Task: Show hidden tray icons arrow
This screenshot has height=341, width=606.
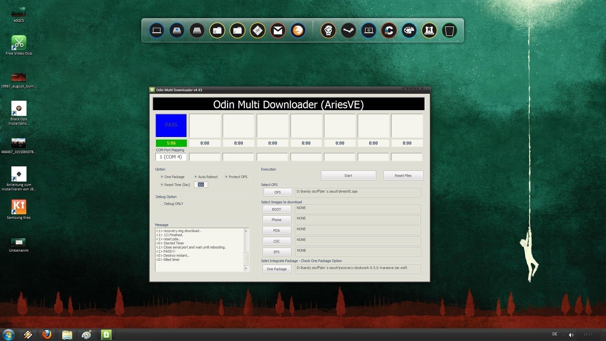Action: (x=563, y=335)
